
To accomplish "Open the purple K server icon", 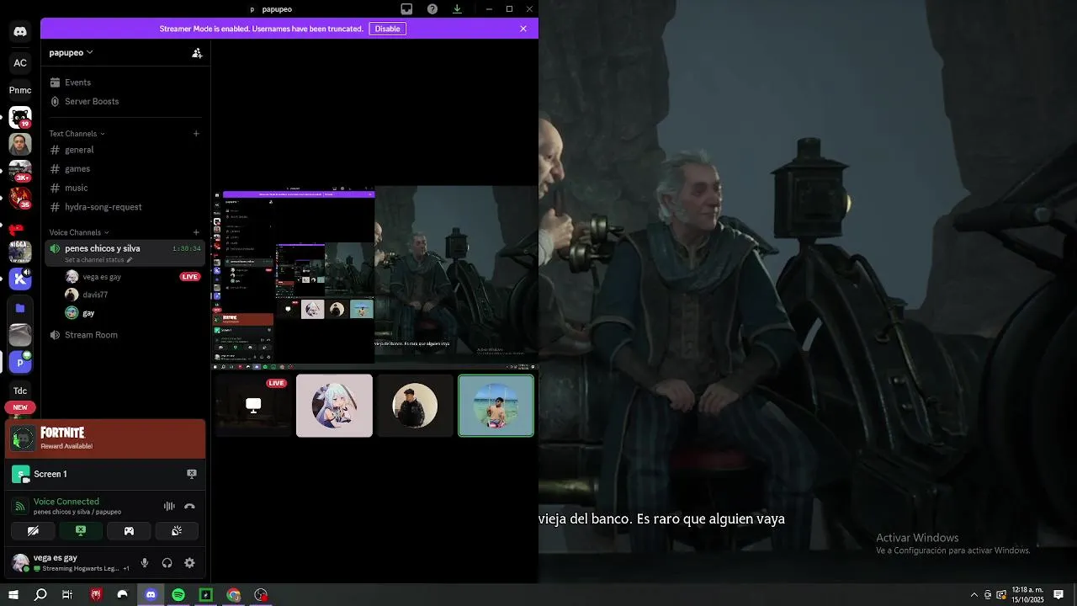I will [x=20, y=279].
